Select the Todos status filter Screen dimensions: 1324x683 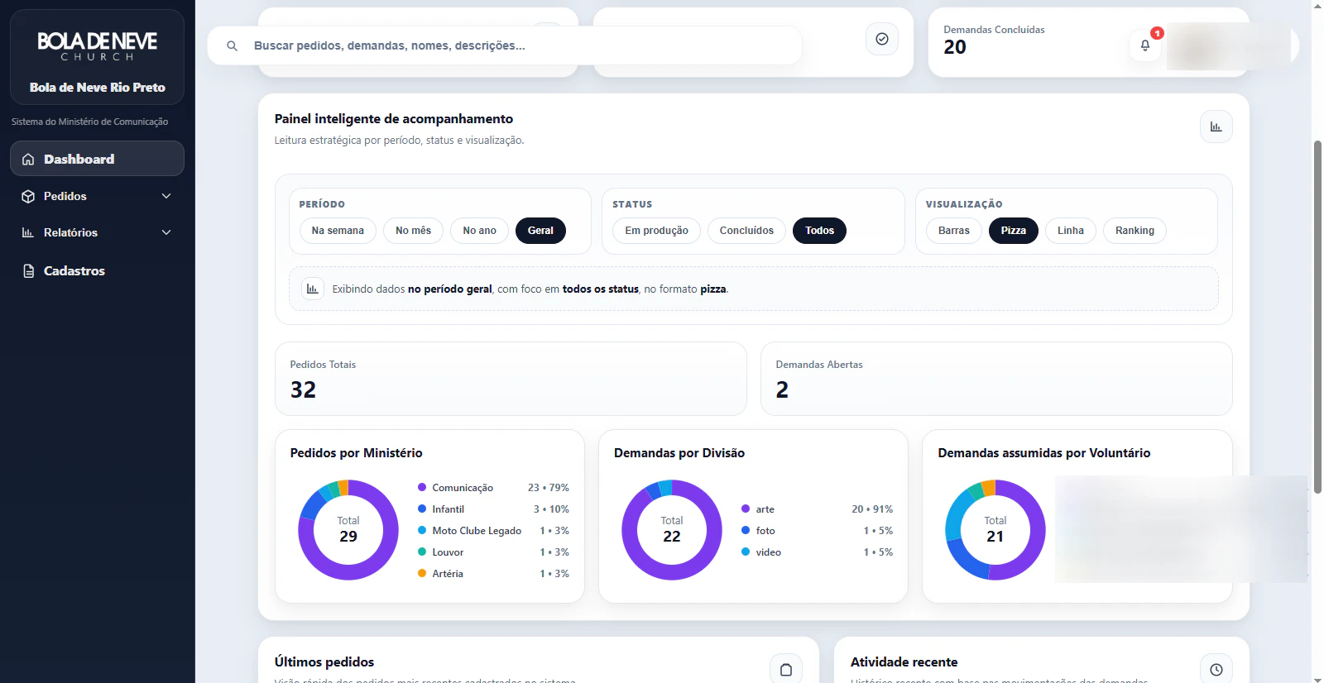point(819,231)
